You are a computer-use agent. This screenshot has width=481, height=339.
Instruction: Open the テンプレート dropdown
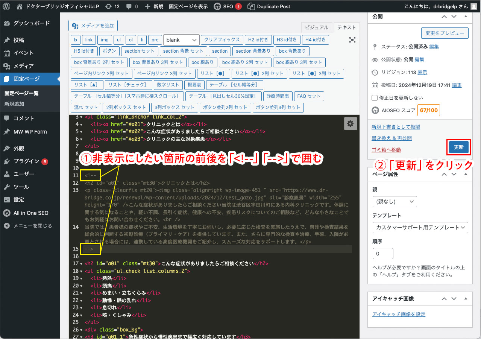click(420, 227)
